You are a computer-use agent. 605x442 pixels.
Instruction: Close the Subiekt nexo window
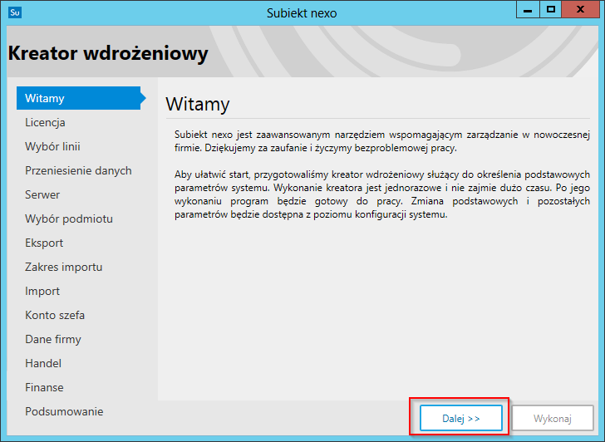580,10
